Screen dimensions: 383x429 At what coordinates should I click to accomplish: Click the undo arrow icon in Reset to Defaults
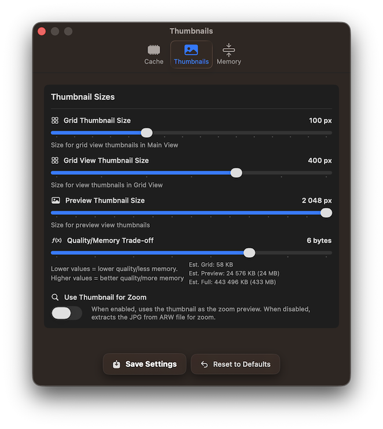click(204, 364)
